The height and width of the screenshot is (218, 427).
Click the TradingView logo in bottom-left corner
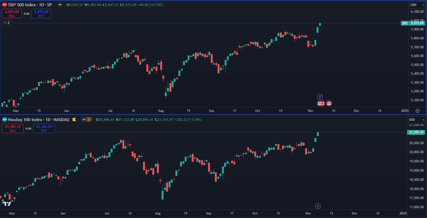pyautogui.click(x=7, y=203)
